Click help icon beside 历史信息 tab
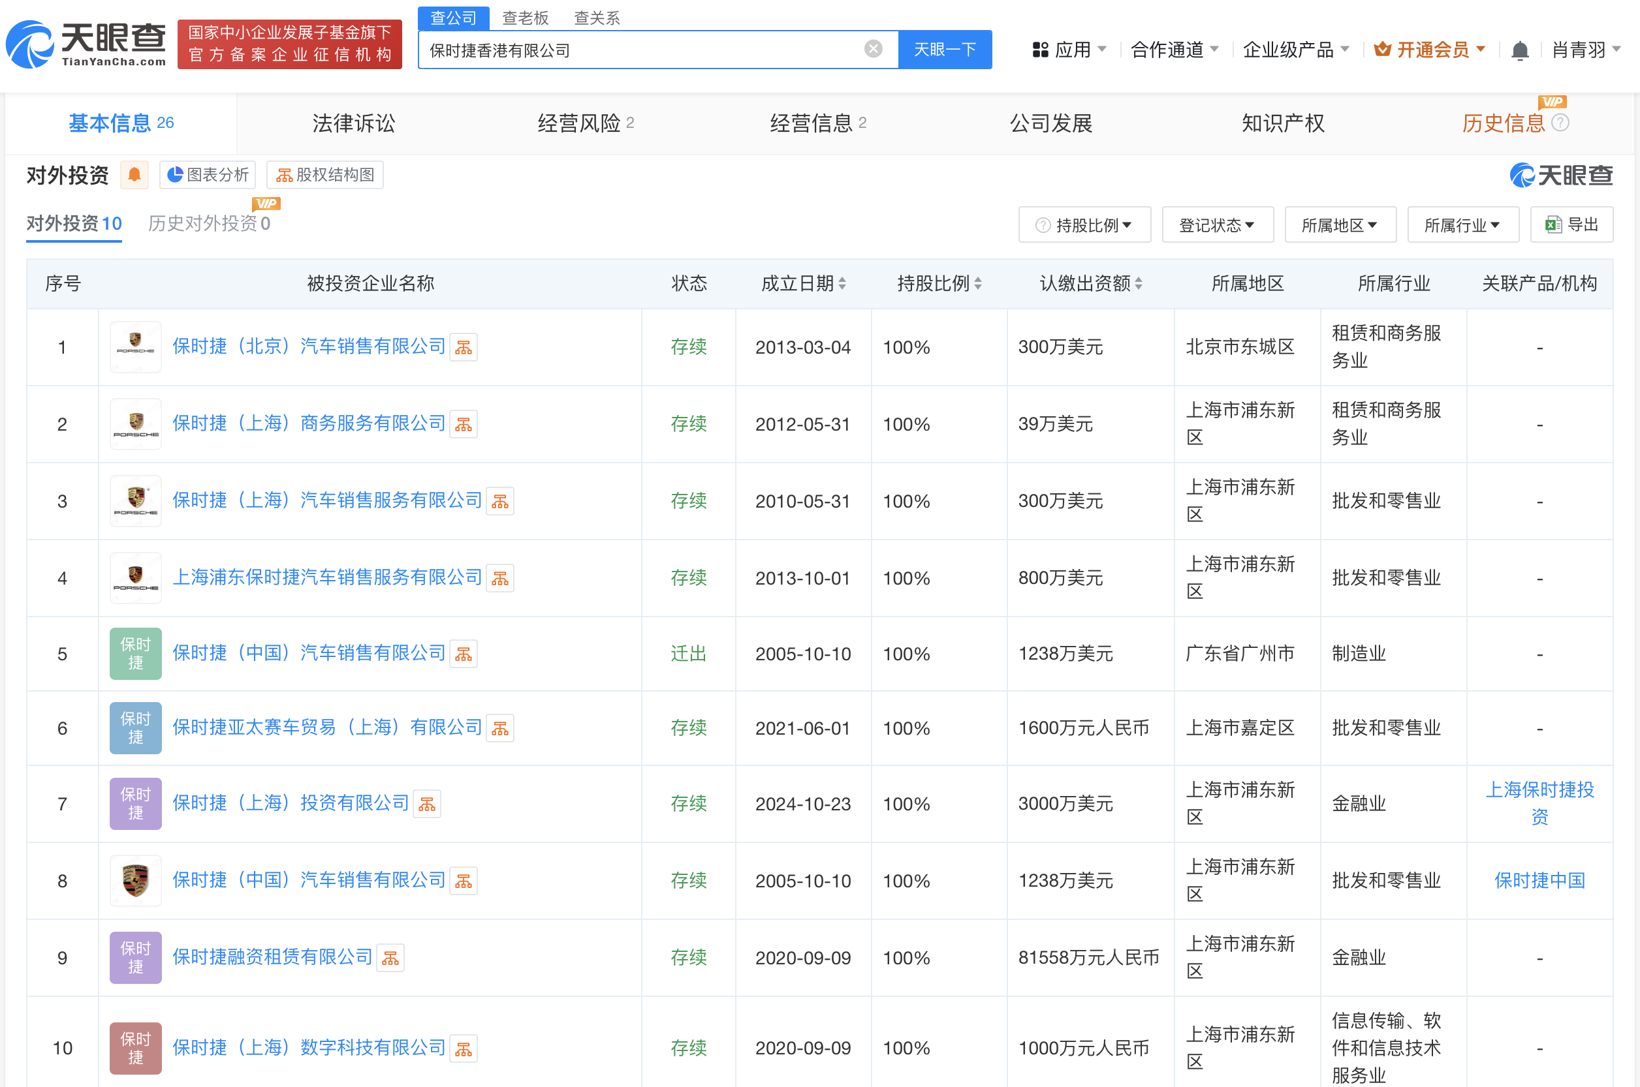 click(1560, 123)
